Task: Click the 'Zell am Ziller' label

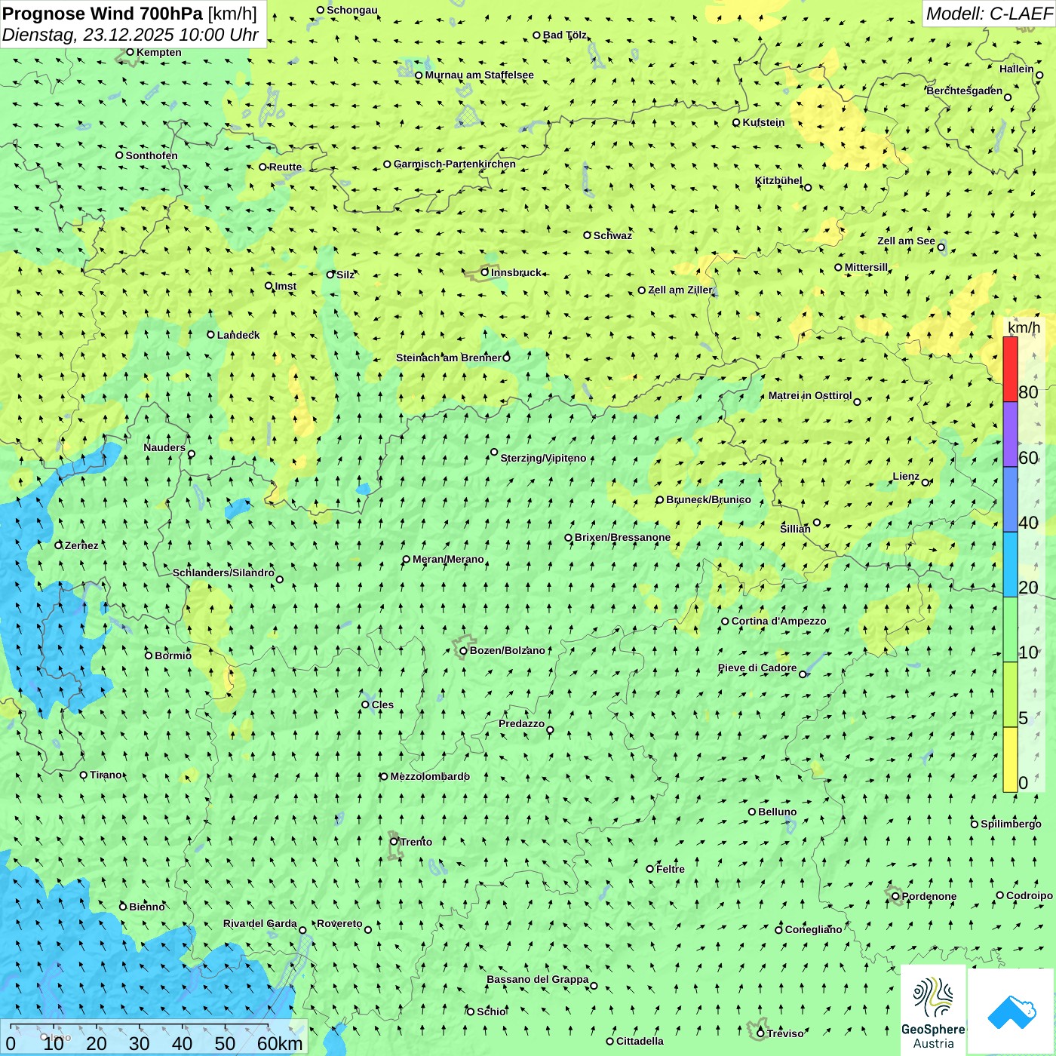Action: (x=680, y=290)
